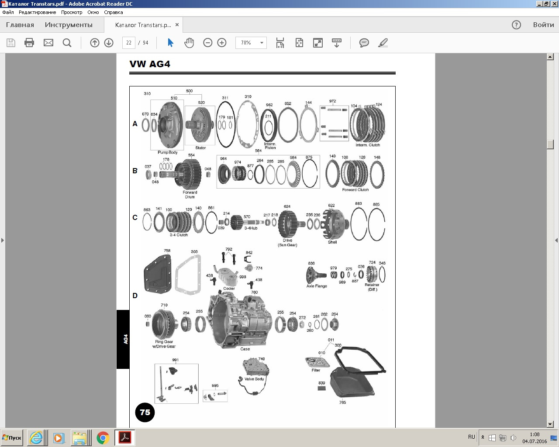The height and width of the screenshot is (447, 559).
Task: Click the Cooler label in diagram
Action: pyautogui.click(x=229, y=289)
